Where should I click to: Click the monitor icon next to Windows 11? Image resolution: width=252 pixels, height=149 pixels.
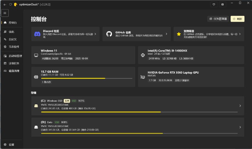tap(36, 55)
